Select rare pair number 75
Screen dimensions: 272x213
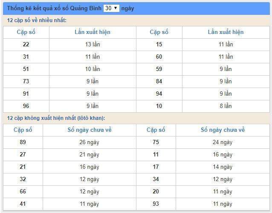coord(156,142)
